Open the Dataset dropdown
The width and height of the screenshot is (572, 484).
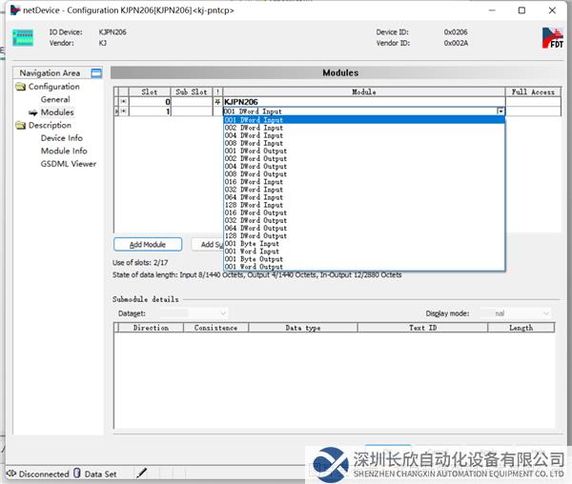tap(223, 313)
